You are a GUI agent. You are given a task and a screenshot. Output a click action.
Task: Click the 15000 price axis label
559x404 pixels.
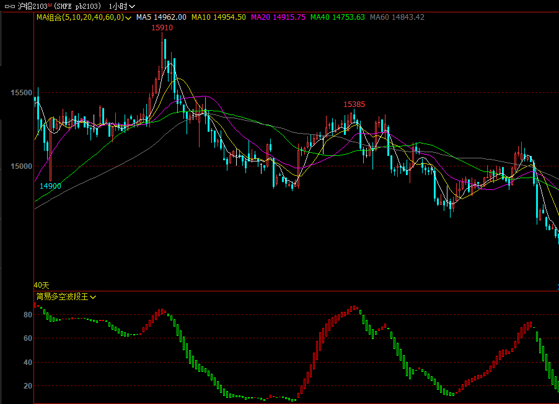22,166
